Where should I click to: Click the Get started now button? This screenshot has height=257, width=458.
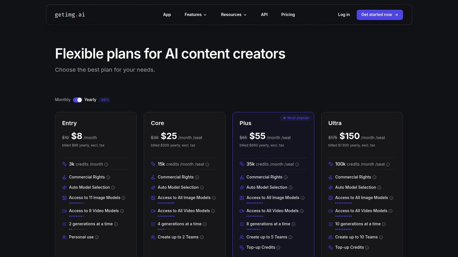tap(380, 15)
